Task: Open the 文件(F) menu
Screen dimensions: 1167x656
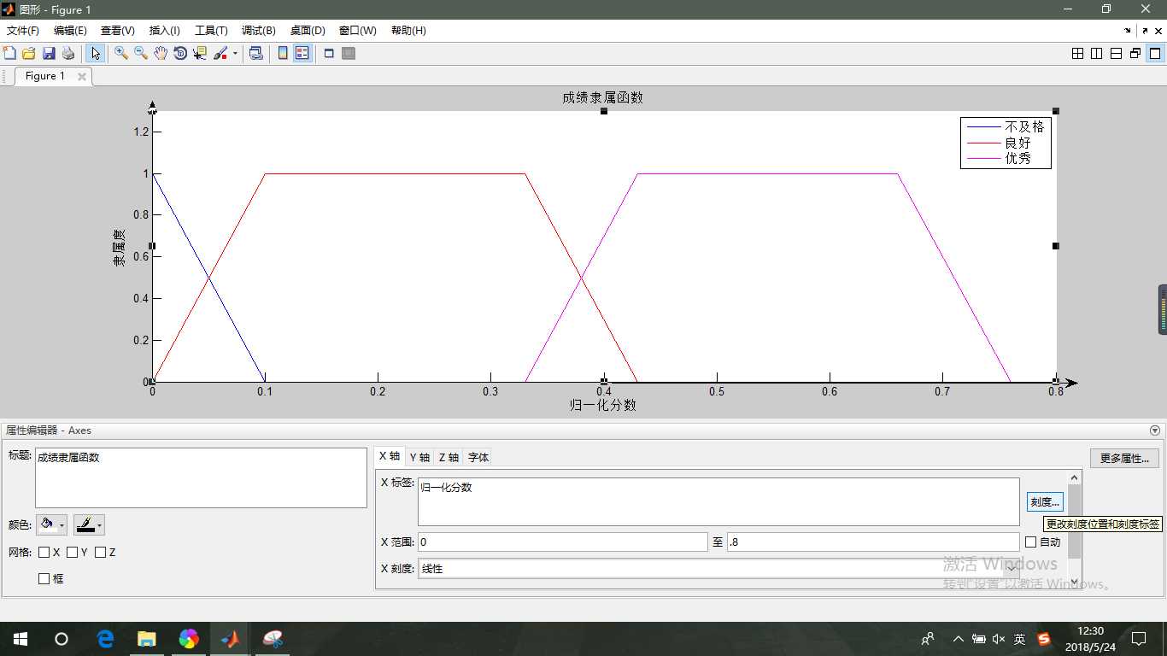Action: pos(23,31)
